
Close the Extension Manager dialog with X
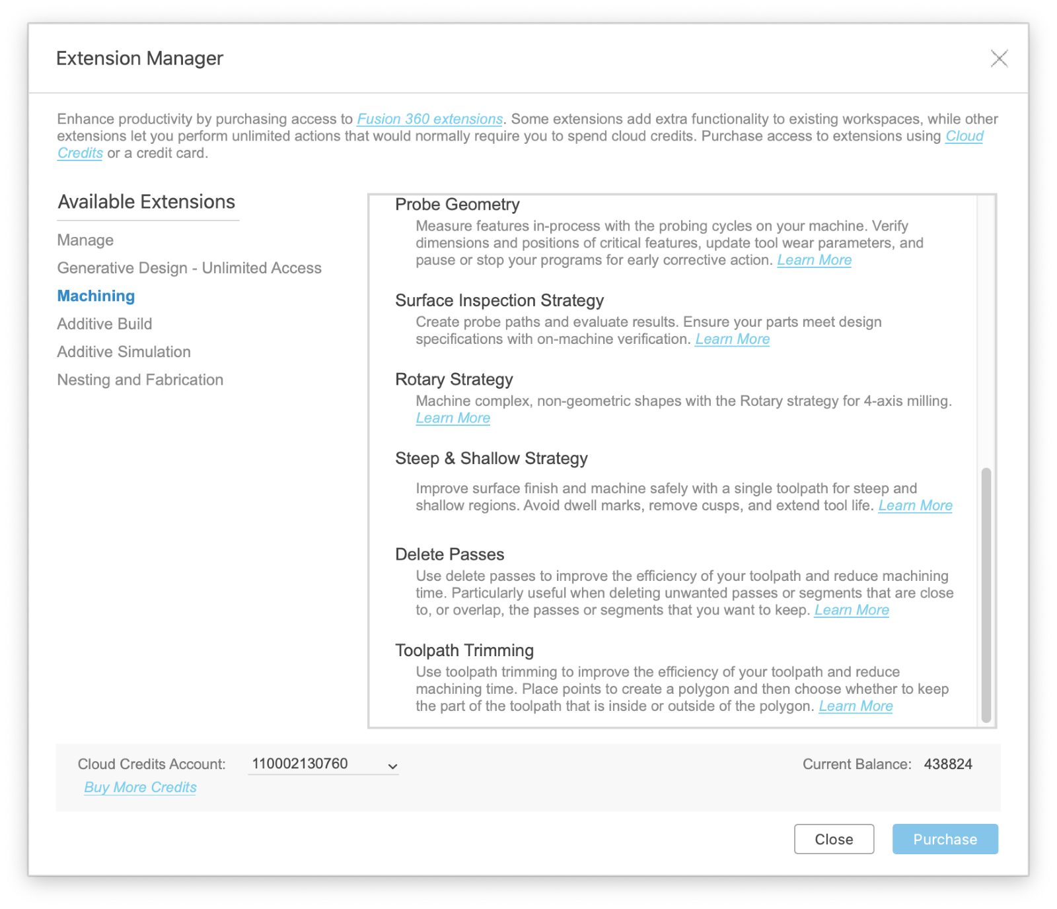(x=999, y=59)
